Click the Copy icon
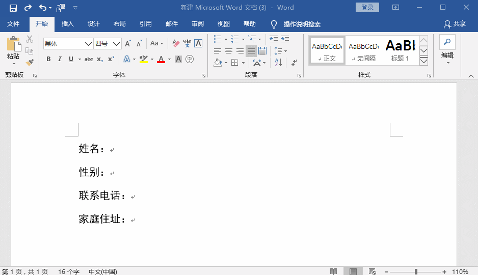This screenshot has height=275, width=478. click(x=29, y=51)
